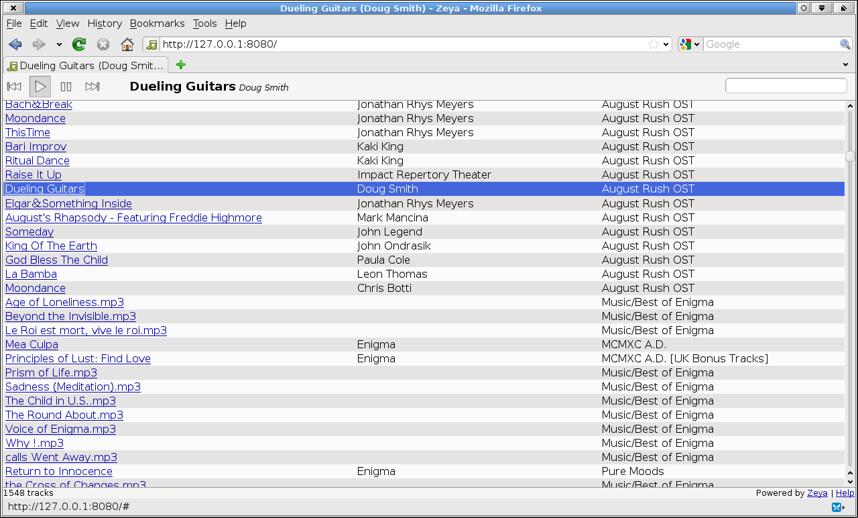The height and width of the screenshot is (518, 858).
Task: Bookmark this page with the star icon
Action: click(653, 44)
